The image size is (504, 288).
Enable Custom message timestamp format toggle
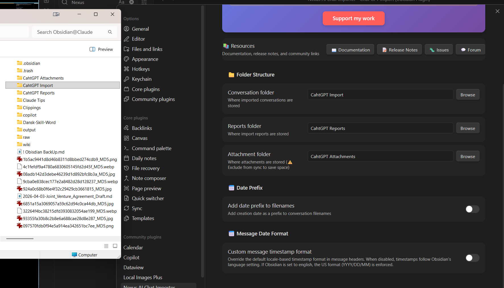(472, 258)
